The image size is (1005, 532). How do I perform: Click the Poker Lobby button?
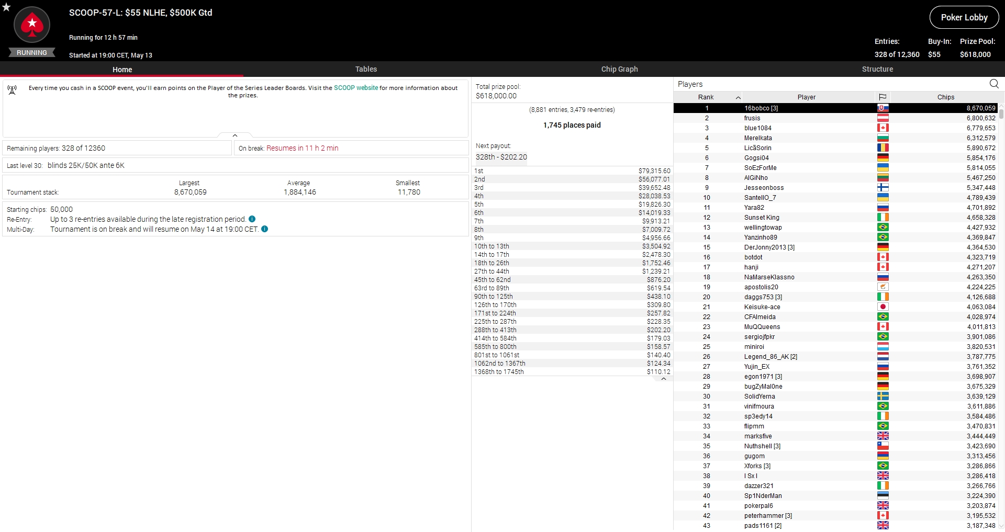click(964, 17)
